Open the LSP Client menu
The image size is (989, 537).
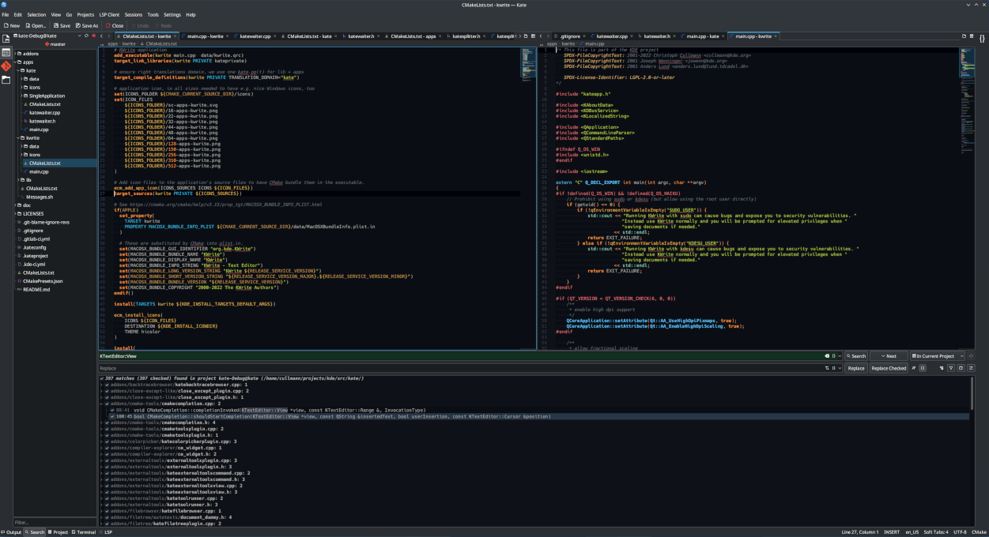109,14
